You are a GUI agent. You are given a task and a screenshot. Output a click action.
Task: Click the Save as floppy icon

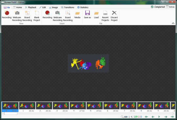click(x=88, y=15)
